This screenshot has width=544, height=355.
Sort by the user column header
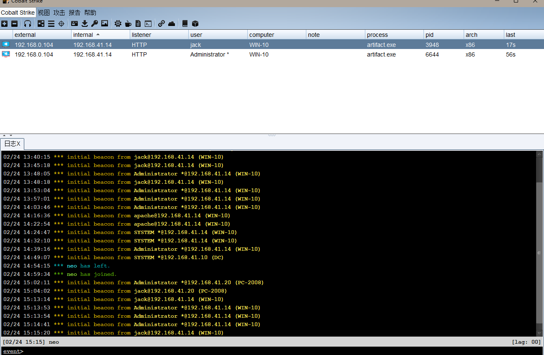[218, 35]
